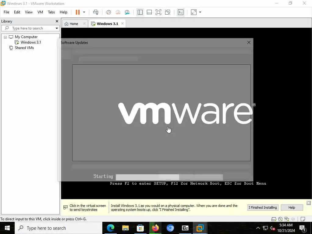Collapse the My Computer tree node

point(5,37)
